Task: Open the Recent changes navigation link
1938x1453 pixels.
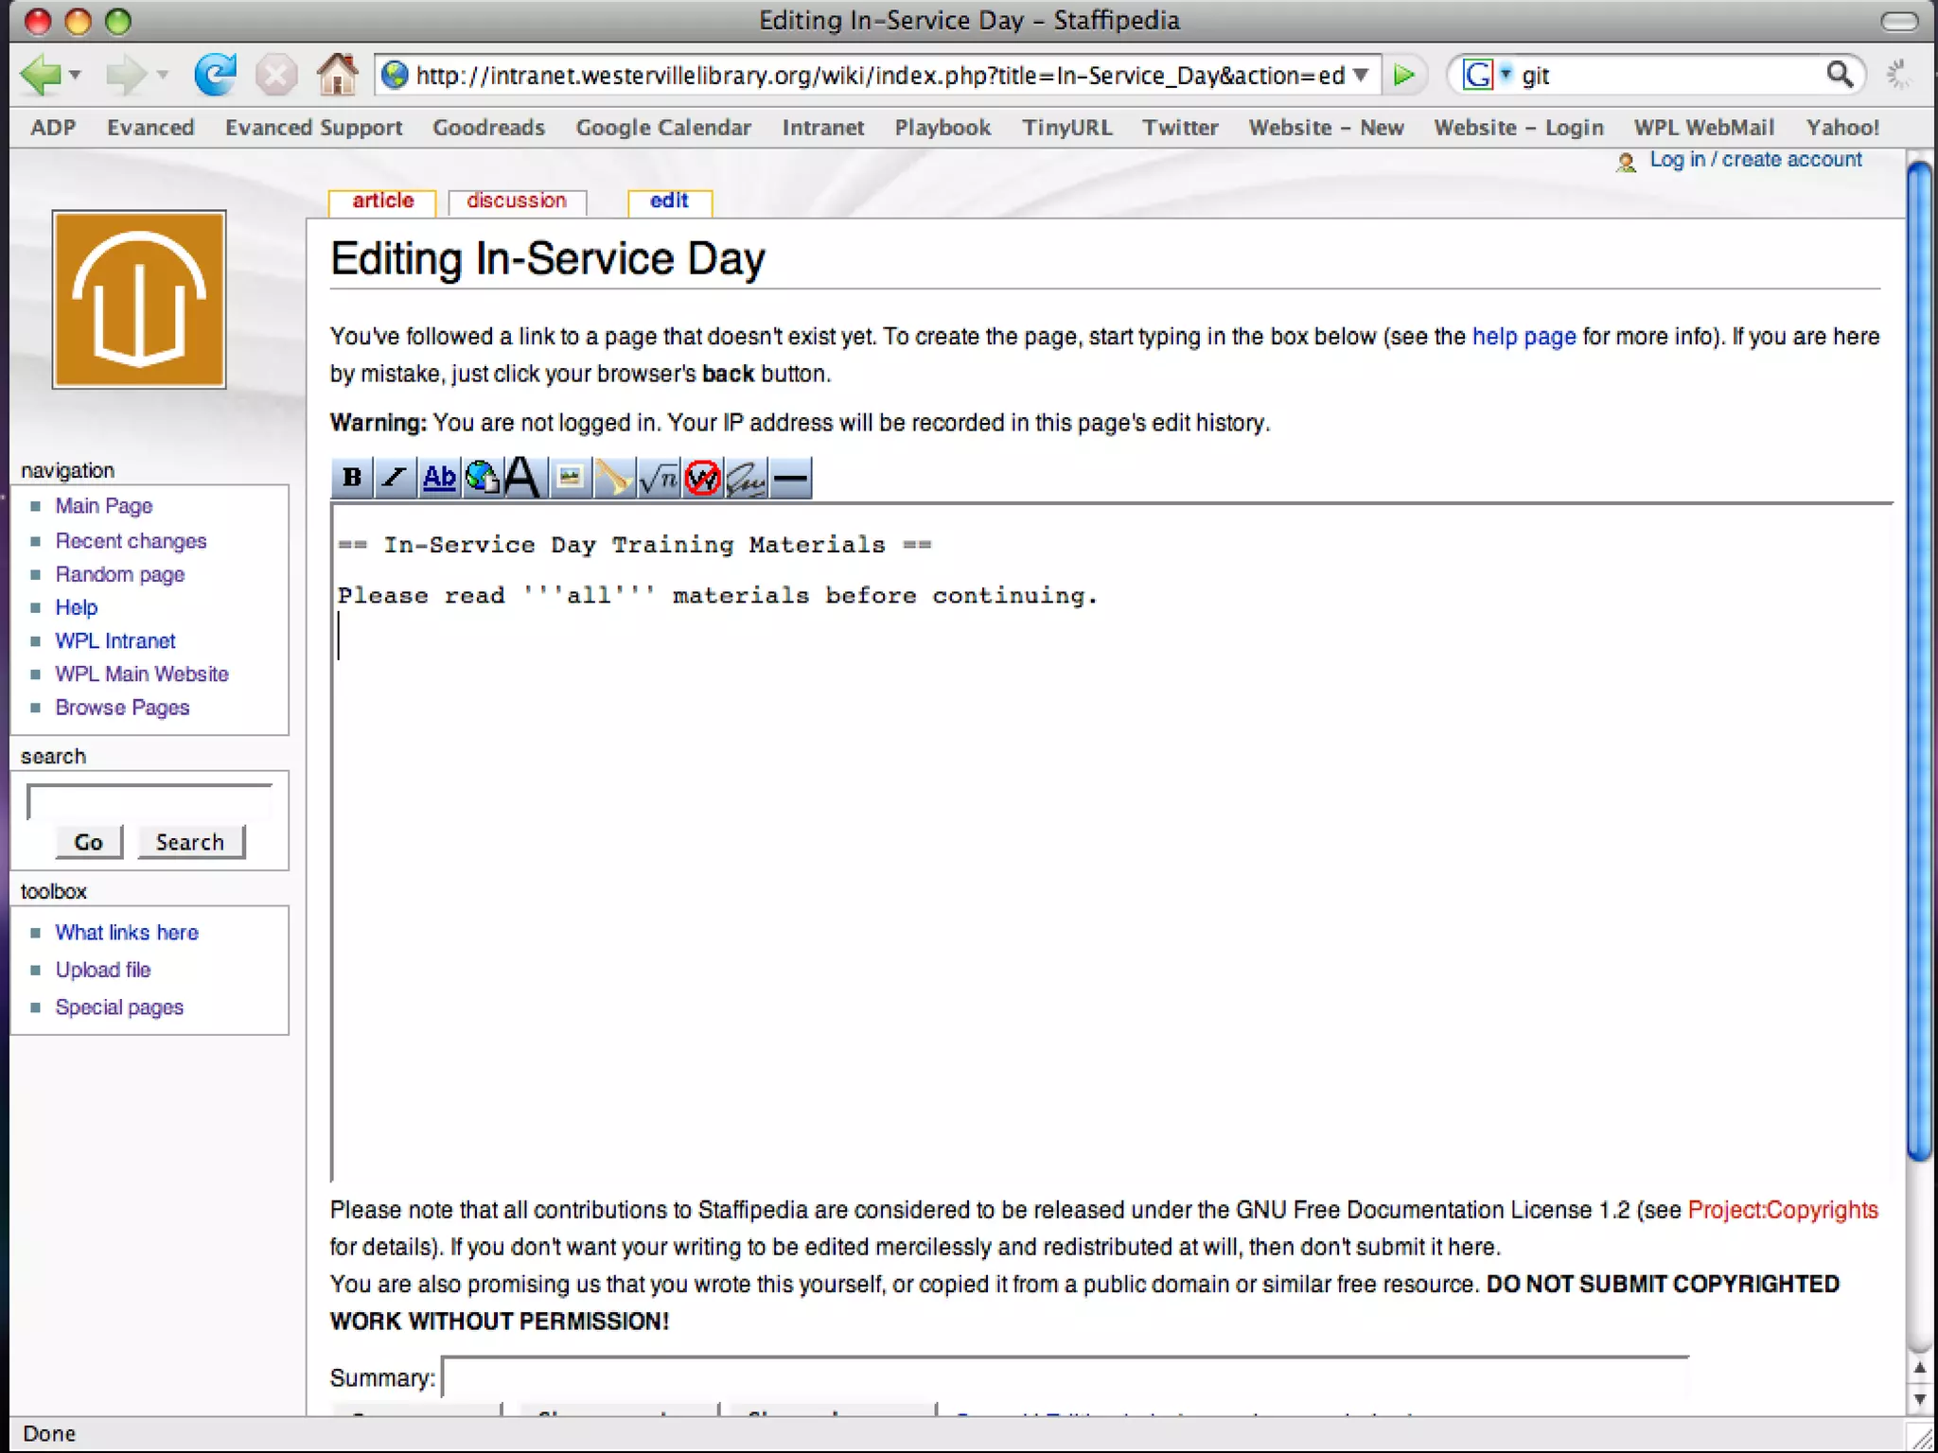Action: (131, 541)
